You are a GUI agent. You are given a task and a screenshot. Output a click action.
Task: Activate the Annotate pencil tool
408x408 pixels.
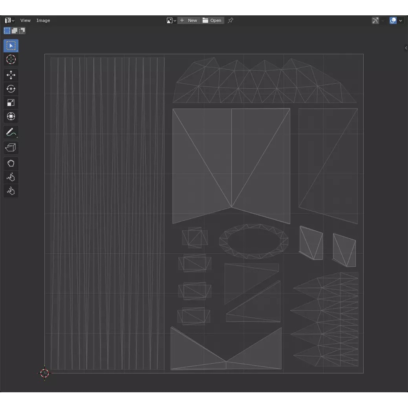11,132
